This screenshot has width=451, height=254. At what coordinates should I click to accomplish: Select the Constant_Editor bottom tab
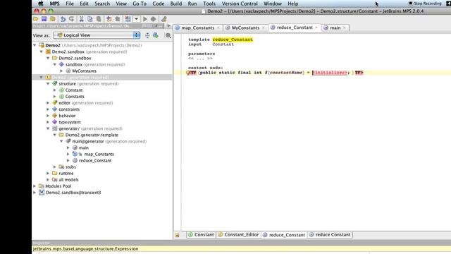pyautogui.click(x=238, y=235)
